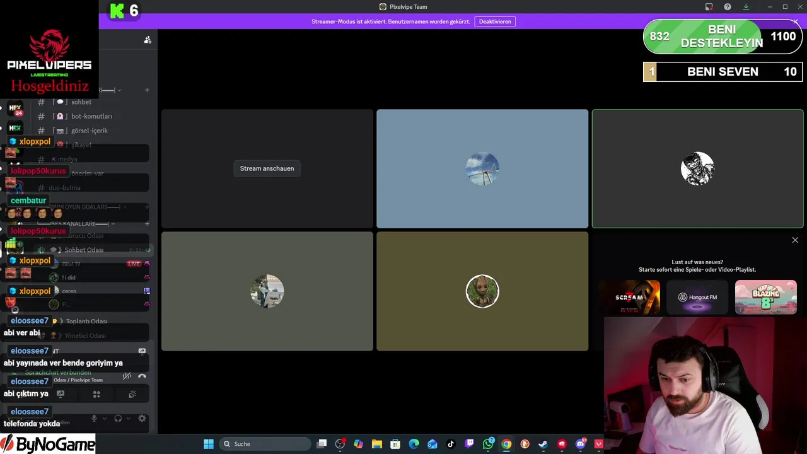Switch to Google Chrome on the taskbar
The height and width of the screenshot is (454, 807).
coord(506,444)
